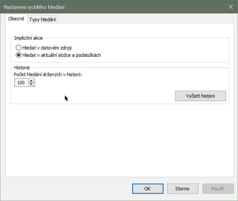The width and height of the screenshot is (238, 201).
Task: Select the Obecné tab
Action: coord(16,19)
